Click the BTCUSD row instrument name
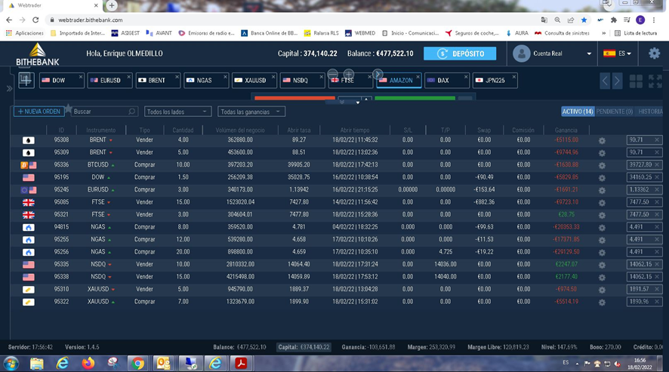 click(97, 164)
